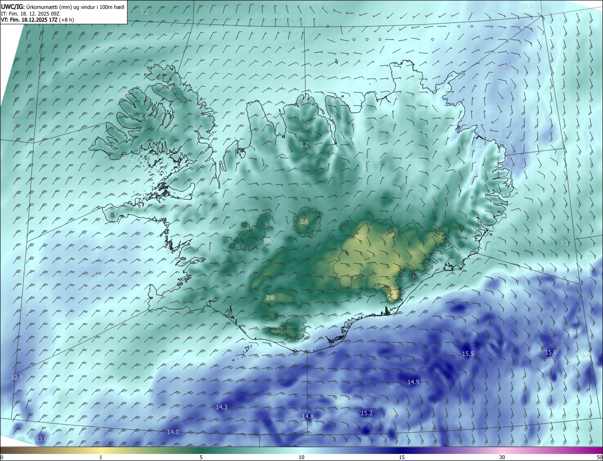The width and height of the screenshot is (603, 461).
Task: Click the 14.8 value label on the map
Action: pos(308,416)
